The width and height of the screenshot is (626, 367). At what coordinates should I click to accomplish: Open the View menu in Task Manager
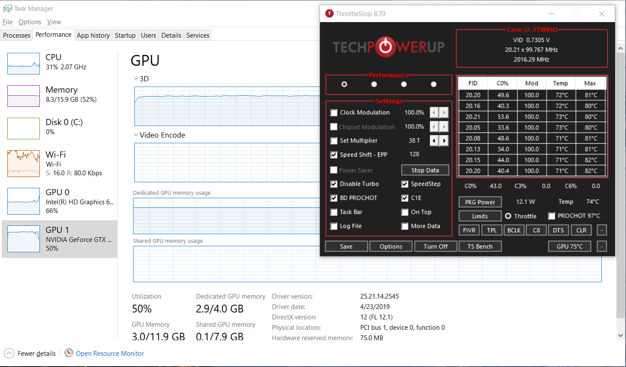pos(54,22)
